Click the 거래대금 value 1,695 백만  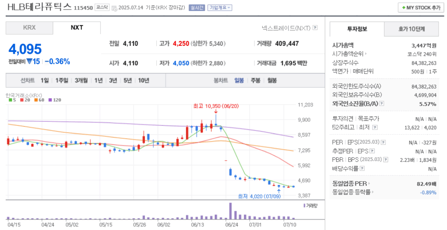point(294,63)
